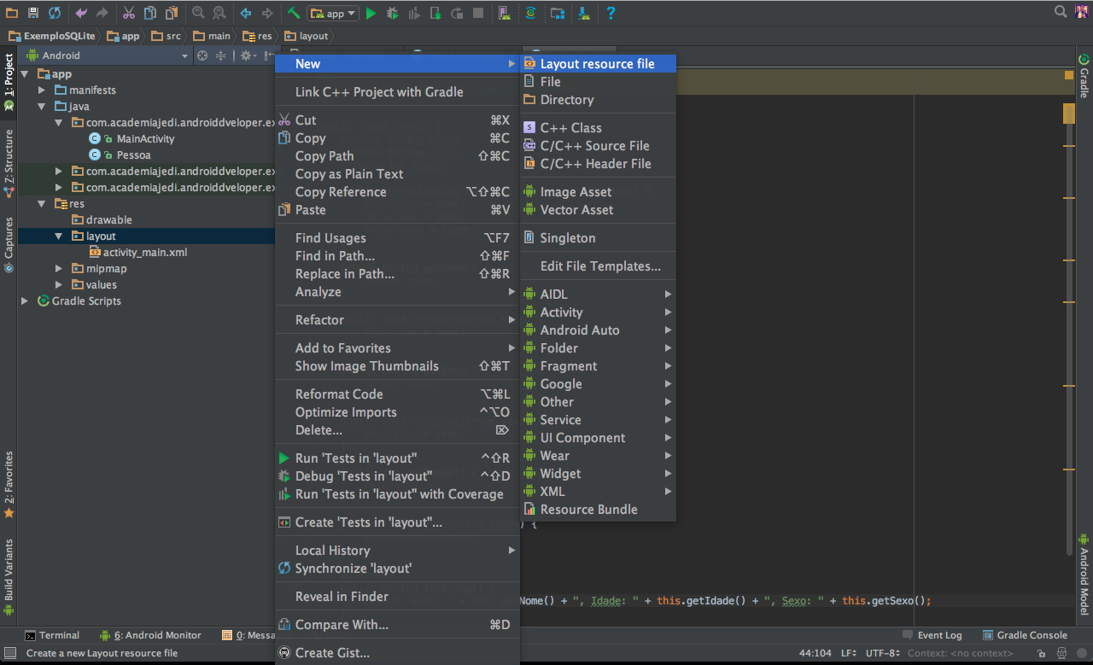Click the Save All disk icon
Image resolution: width=1093 pixels, height=665 pixels.
coord(33,13)
